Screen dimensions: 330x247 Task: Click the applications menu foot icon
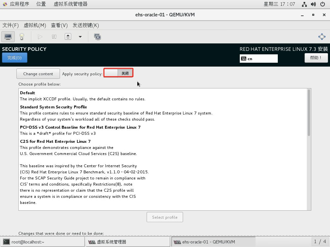[5, 4]
